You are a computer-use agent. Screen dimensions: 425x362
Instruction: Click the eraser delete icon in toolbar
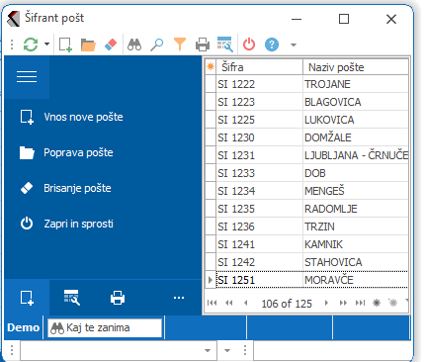[x=111, y=45]
